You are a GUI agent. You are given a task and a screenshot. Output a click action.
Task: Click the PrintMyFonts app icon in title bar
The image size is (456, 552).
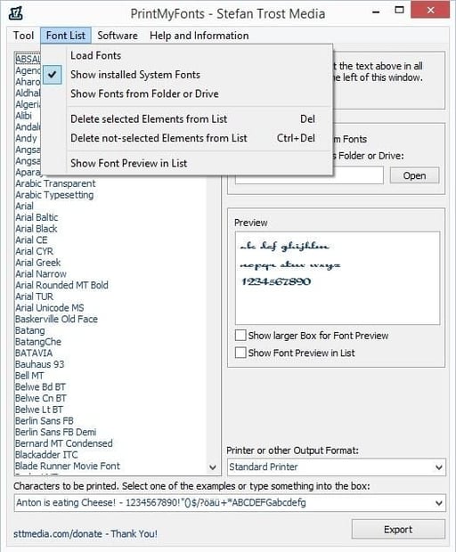click(16, 13)
